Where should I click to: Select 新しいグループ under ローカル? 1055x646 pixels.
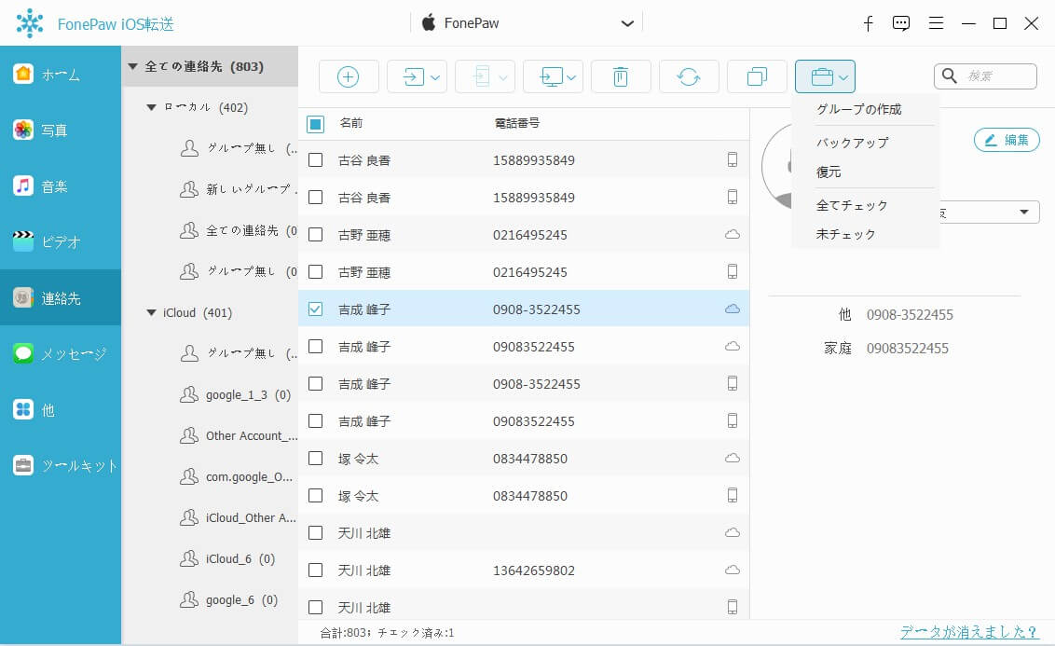pos(239,190)
